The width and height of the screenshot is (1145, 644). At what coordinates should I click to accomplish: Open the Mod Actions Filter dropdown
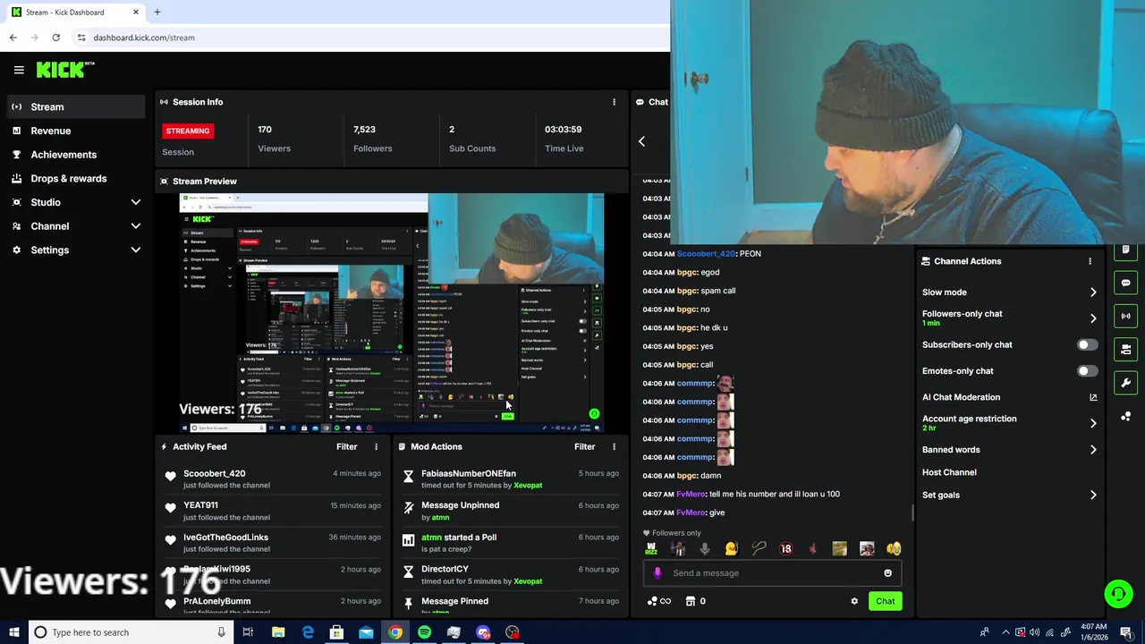click(584, 446)
